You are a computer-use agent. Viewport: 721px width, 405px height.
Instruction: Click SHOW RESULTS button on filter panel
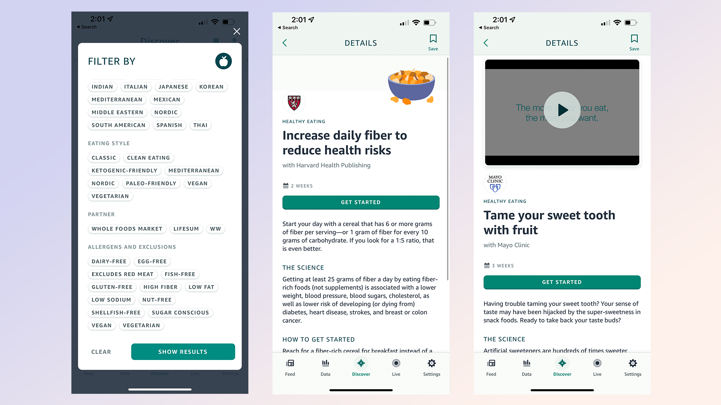tap(183, 352)
